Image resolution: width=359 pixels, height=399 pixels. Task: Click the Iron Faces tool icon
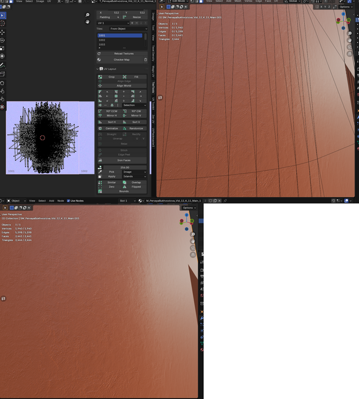(x=100, y=160)
